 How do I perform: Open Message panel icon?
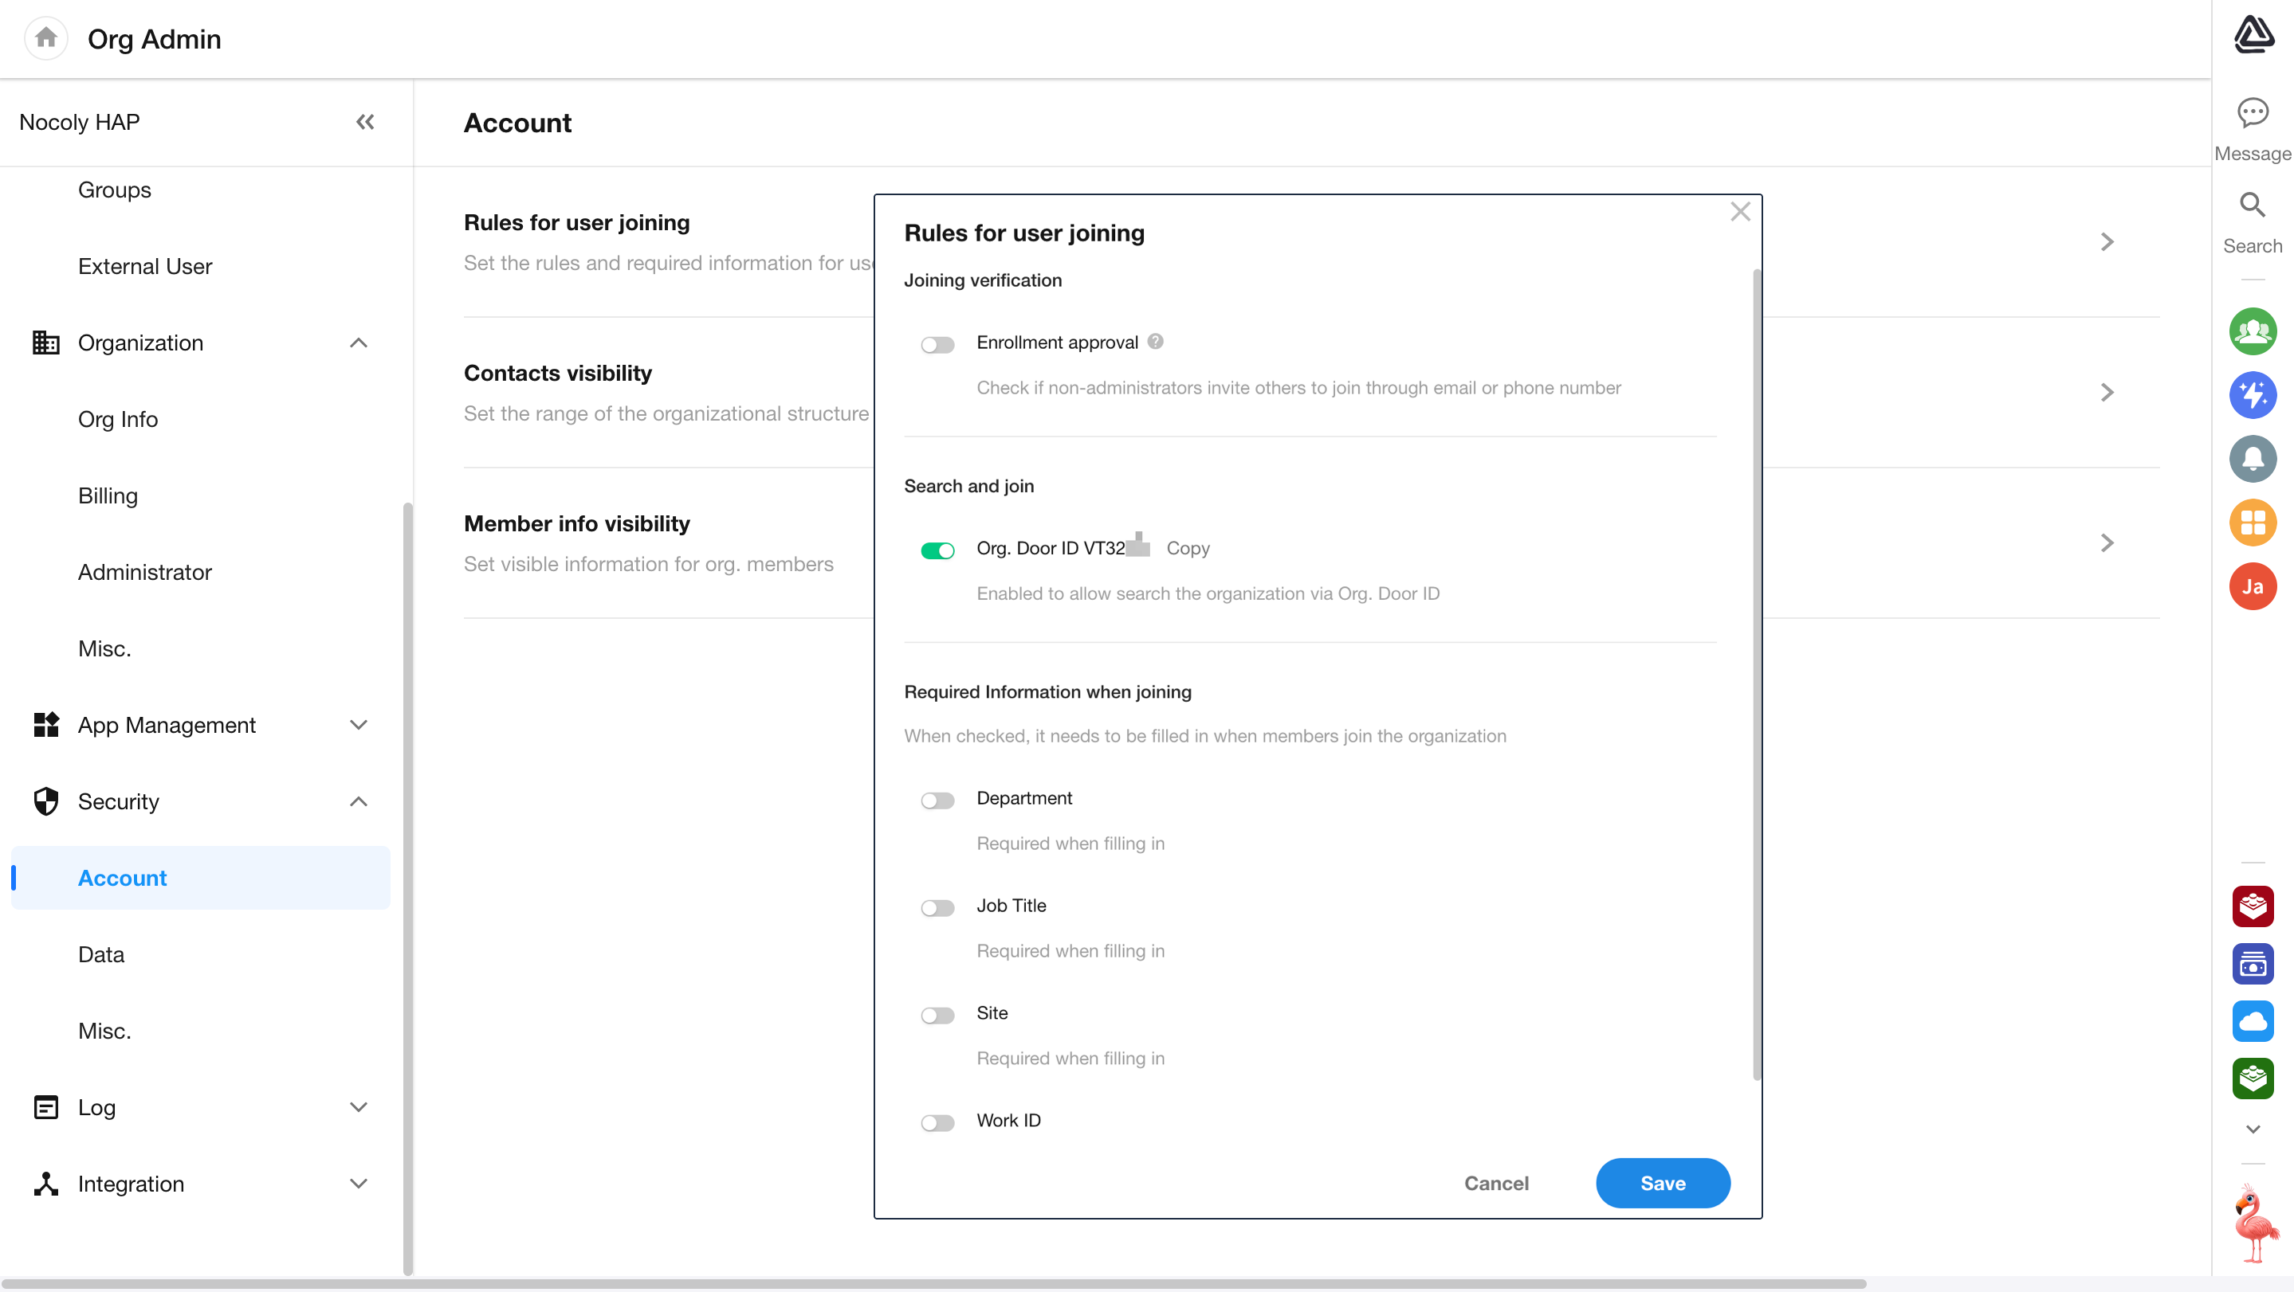pos(2252,113)
